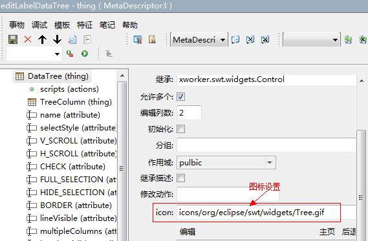Click table icon beside TreeColumn (thing)
Viewport: 368px width, 241px height.
pos(32,102)
